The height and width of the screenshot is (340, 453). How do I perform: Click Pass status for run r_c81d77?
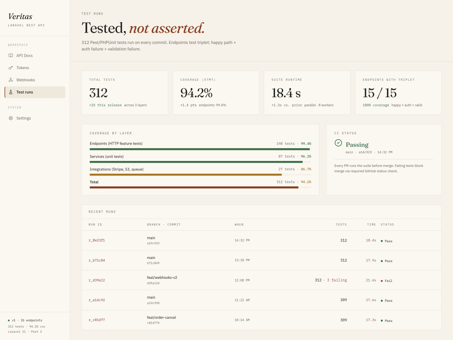[386, 321]
